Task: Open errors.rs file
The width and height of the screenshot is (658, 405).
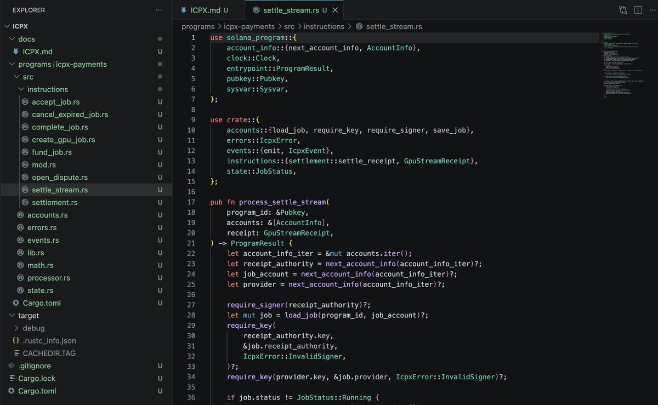Action: [42, 228]
